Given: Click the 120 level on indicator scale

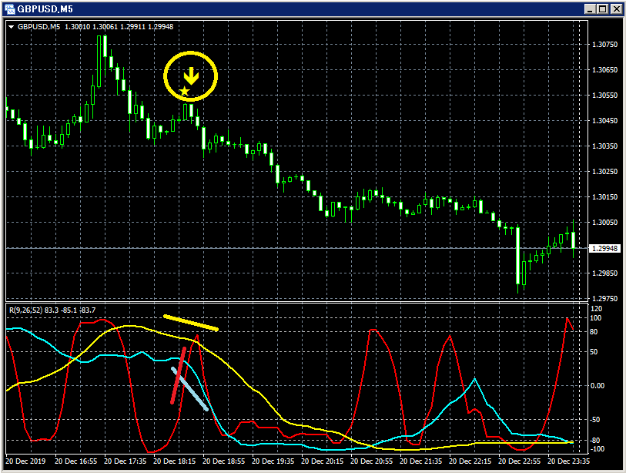Looking at the screenshot, I should click(596, 309).
